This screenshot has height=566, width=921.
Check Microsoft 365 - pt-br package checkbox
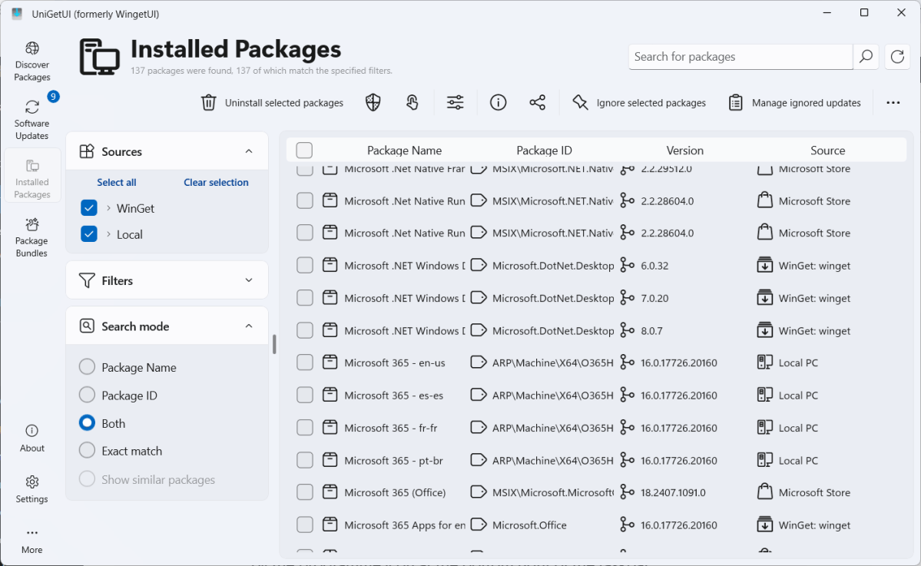click(x=304, y=460)
